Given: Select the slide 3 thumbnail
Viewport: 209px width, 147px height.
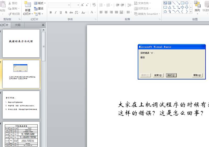Looking at the screenshot, I should click(21, 105).
